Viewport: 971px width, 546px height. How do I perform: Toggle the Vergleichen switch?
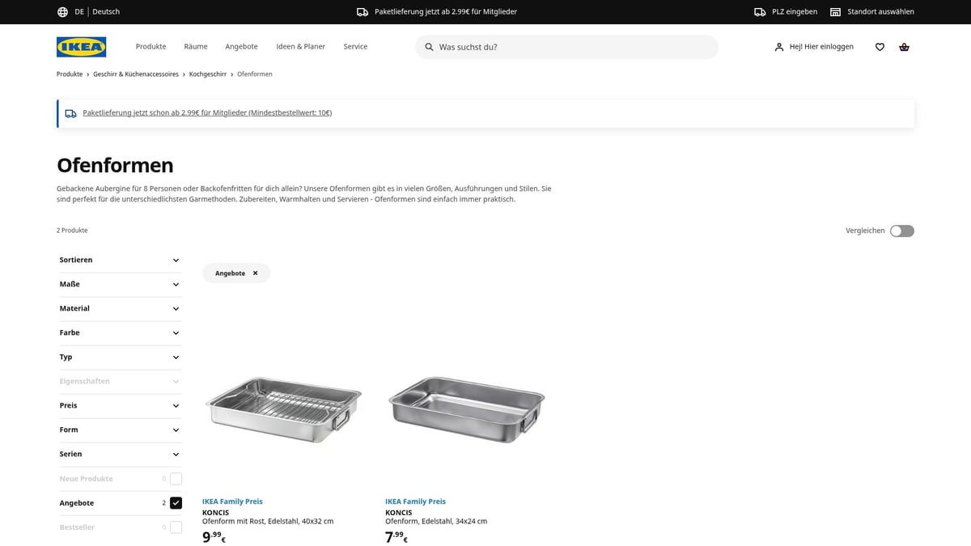coord(901,231)
